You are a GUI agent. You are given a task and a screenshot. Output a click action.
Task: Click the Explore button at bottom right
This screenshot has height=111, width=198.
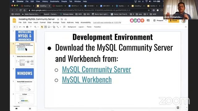pos(178,108)
